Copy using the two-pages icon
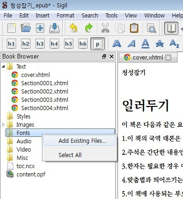183x199 pixels. pos(120,28)
